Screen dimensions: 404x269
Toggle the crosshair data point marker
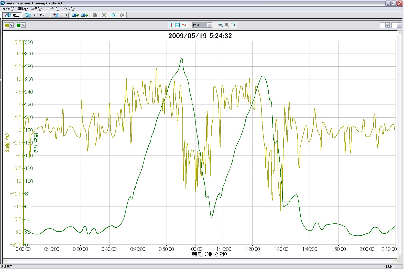[171, 25]
